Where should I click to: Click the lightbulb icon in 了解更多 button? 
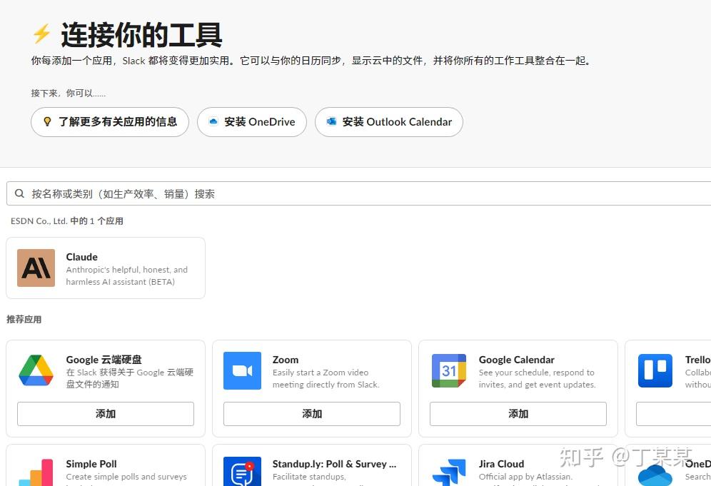tap(47, 121)
